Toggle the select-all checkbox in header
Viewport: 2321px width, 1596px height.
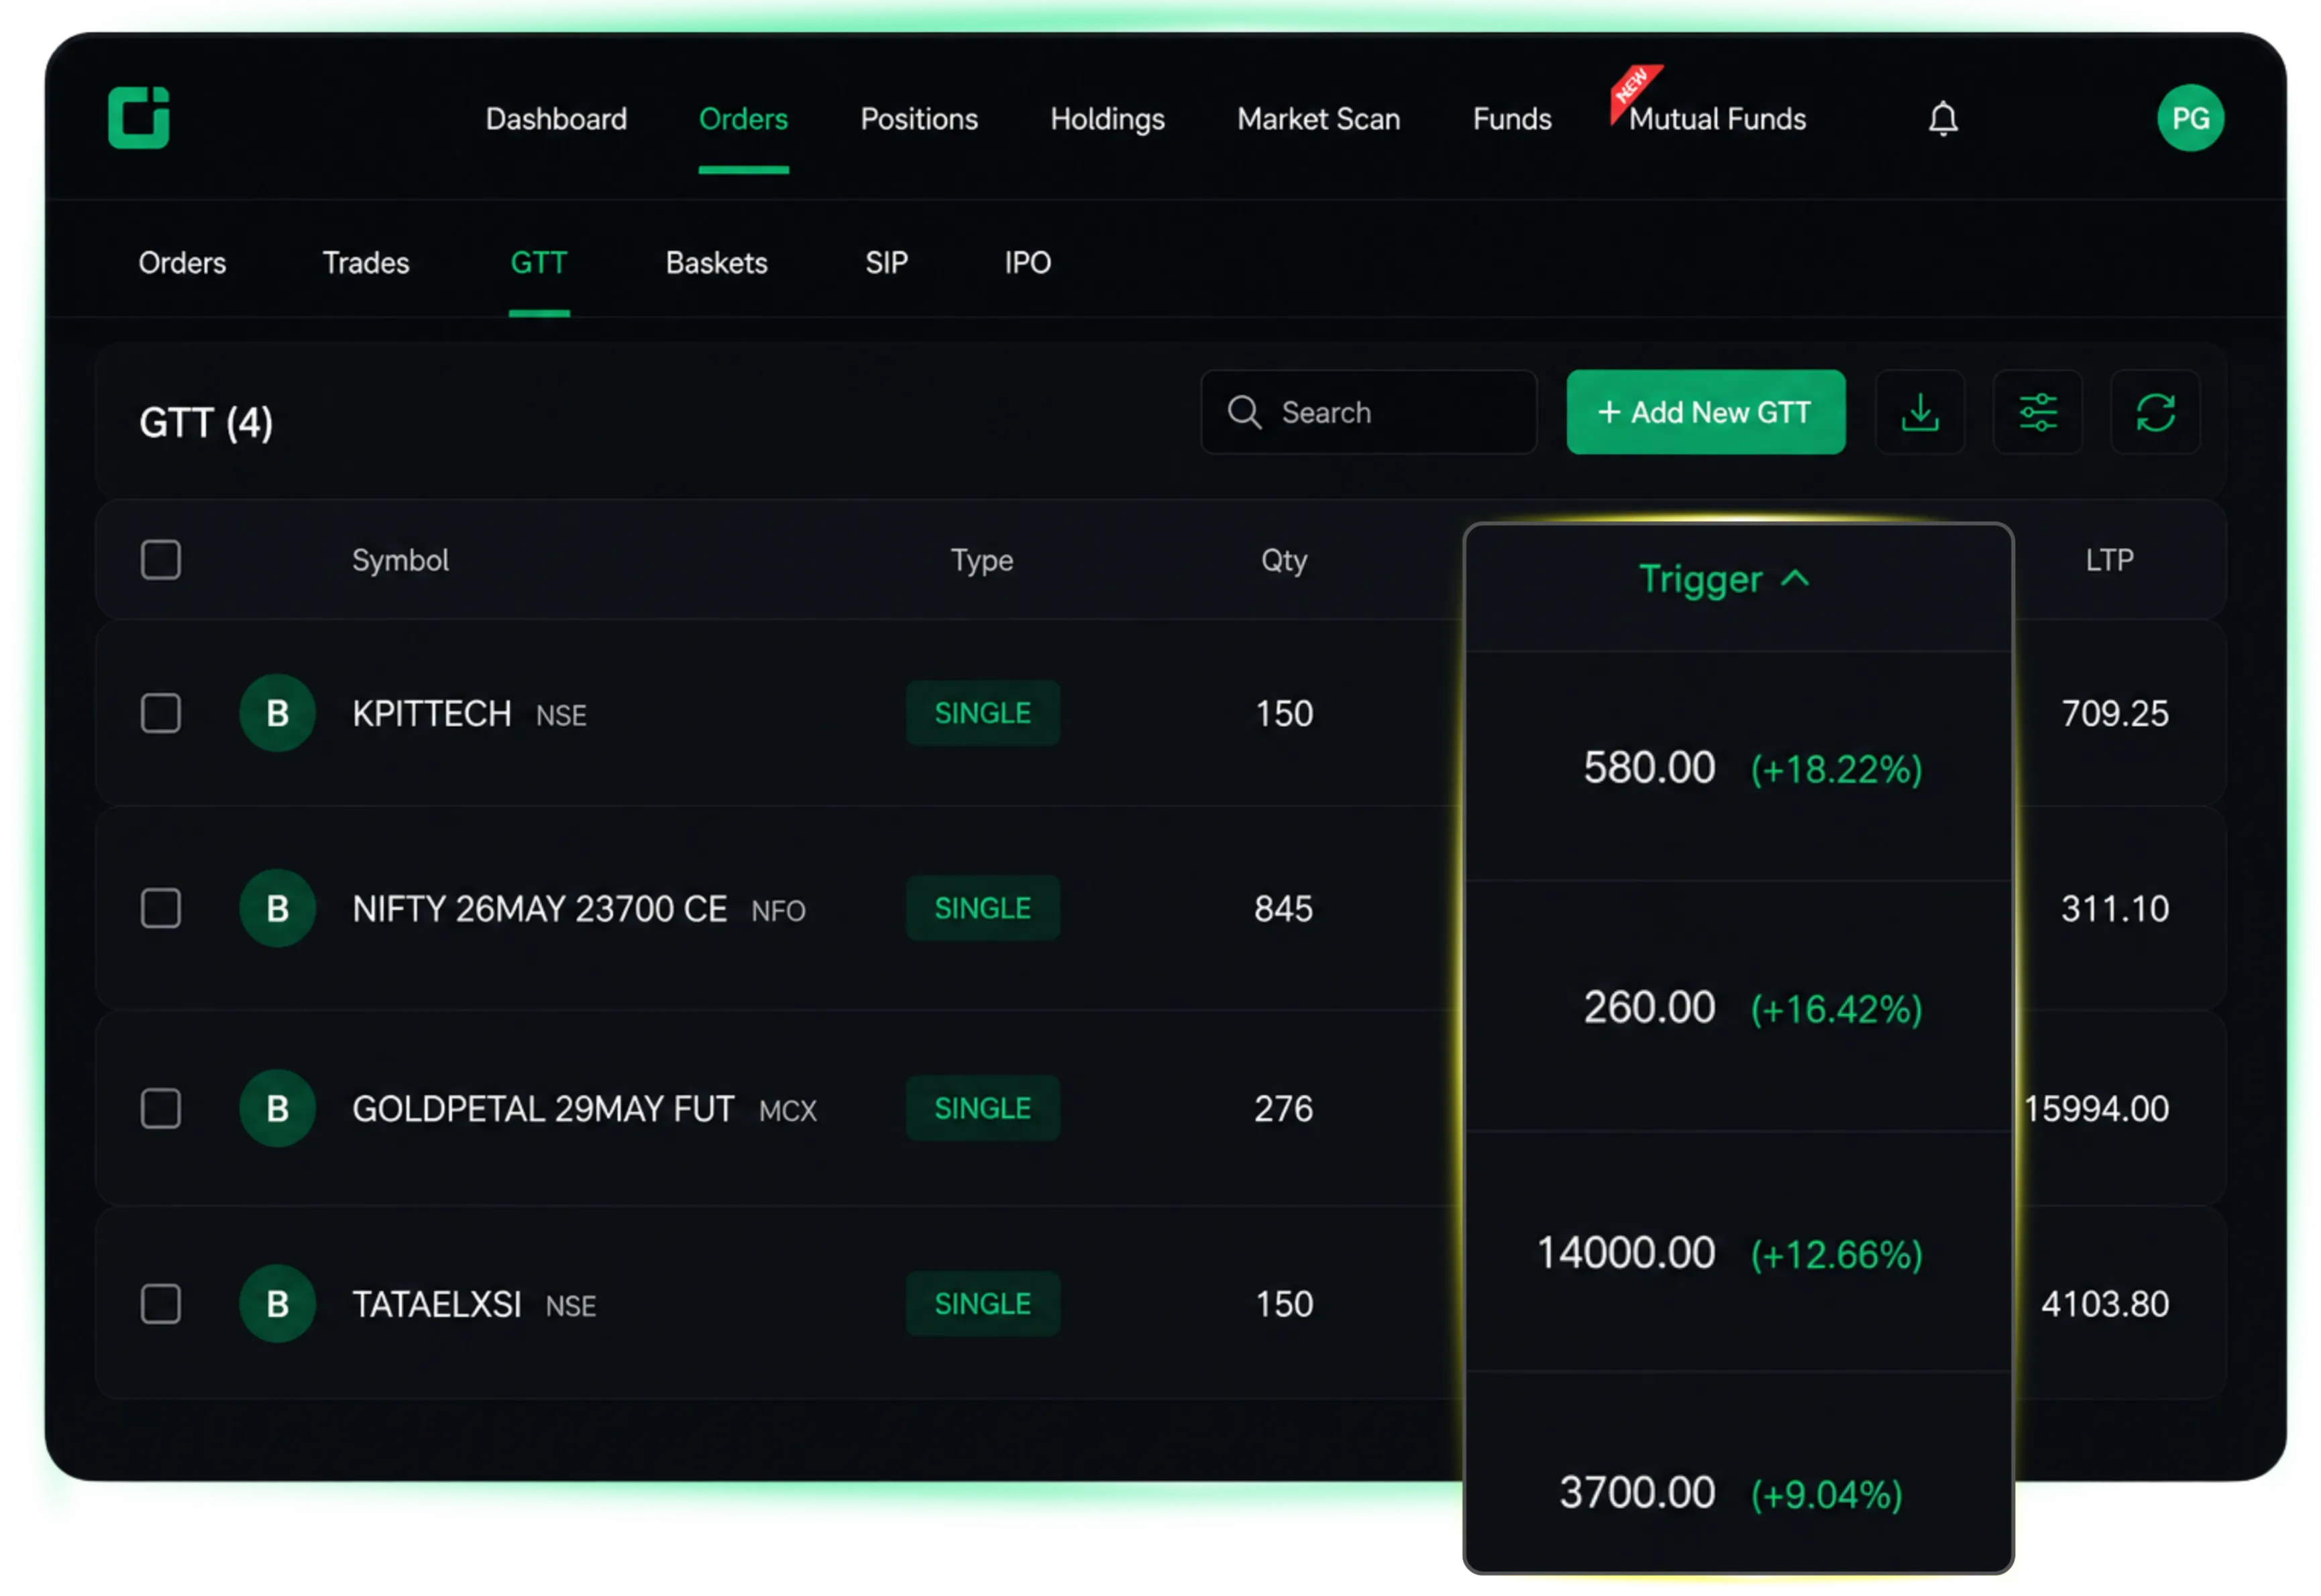(160, 560)
